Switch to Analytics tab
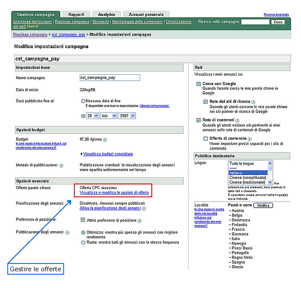 107,15
